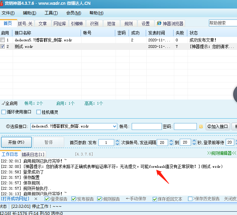Click the √全启用 link
This screenshot has width=237, height=215.
coord(10,103)
